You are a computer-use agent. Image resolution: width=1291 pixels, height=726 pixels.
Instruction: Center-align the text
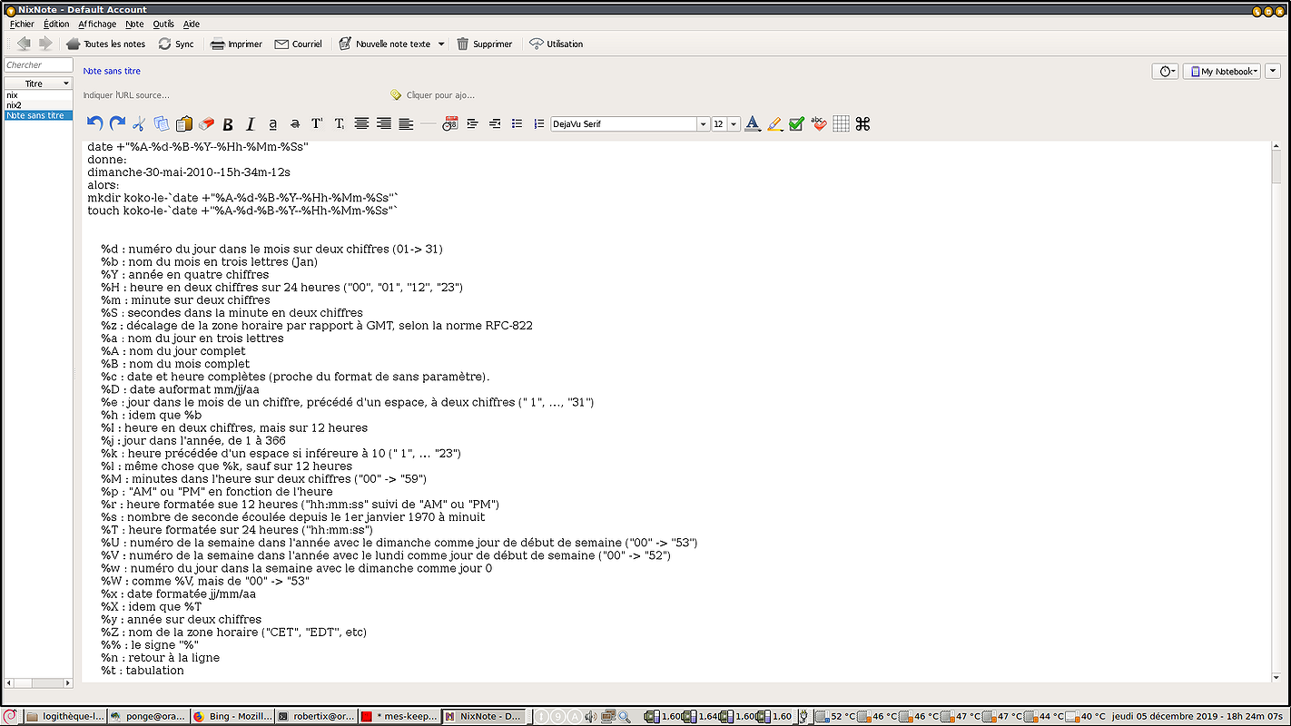[361, 123]
